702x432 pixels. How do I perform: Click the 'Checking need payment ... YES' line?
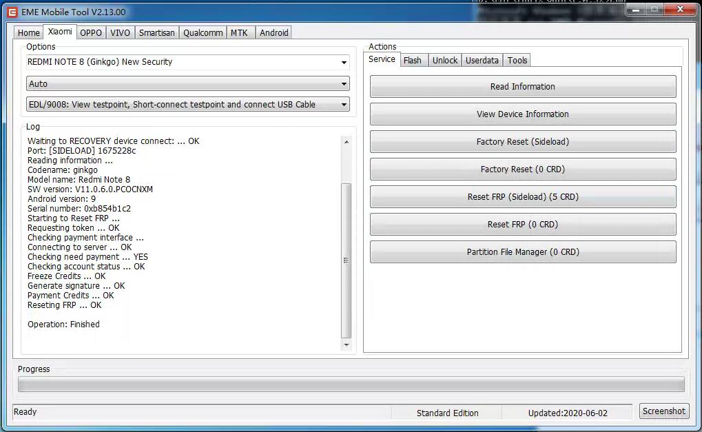click(x=87, y=256)
